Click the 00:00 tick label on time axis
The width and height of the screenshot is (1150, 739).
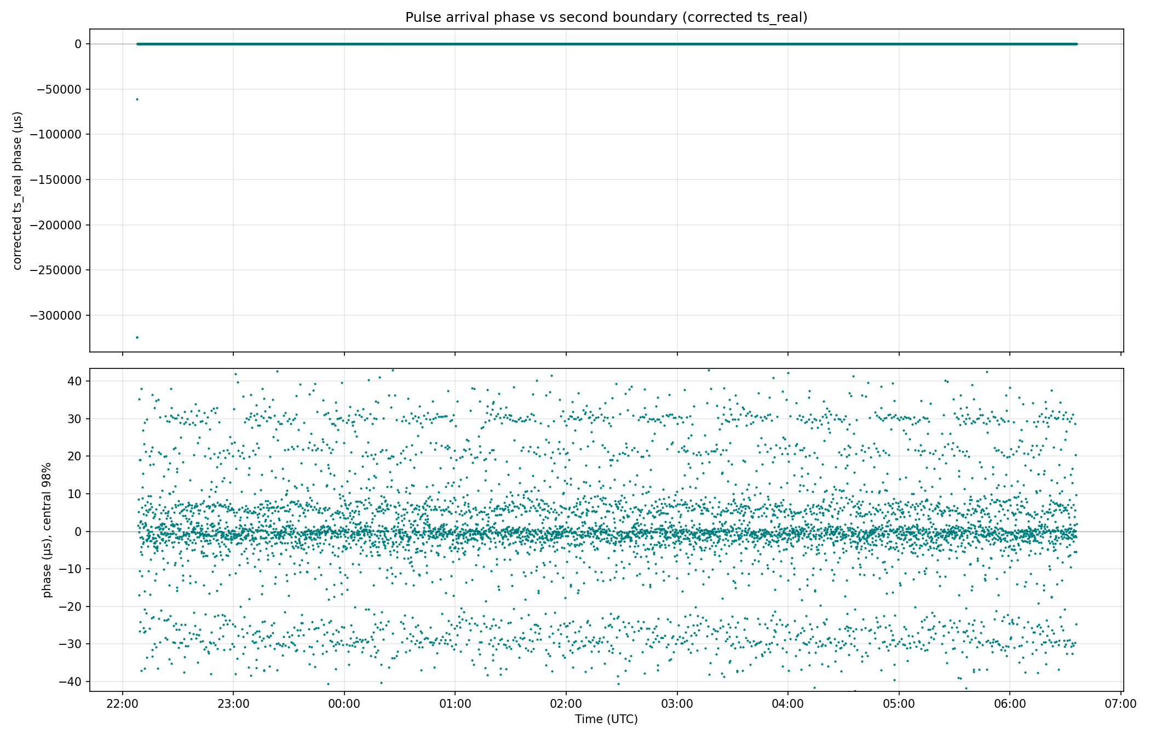(344, 703)
